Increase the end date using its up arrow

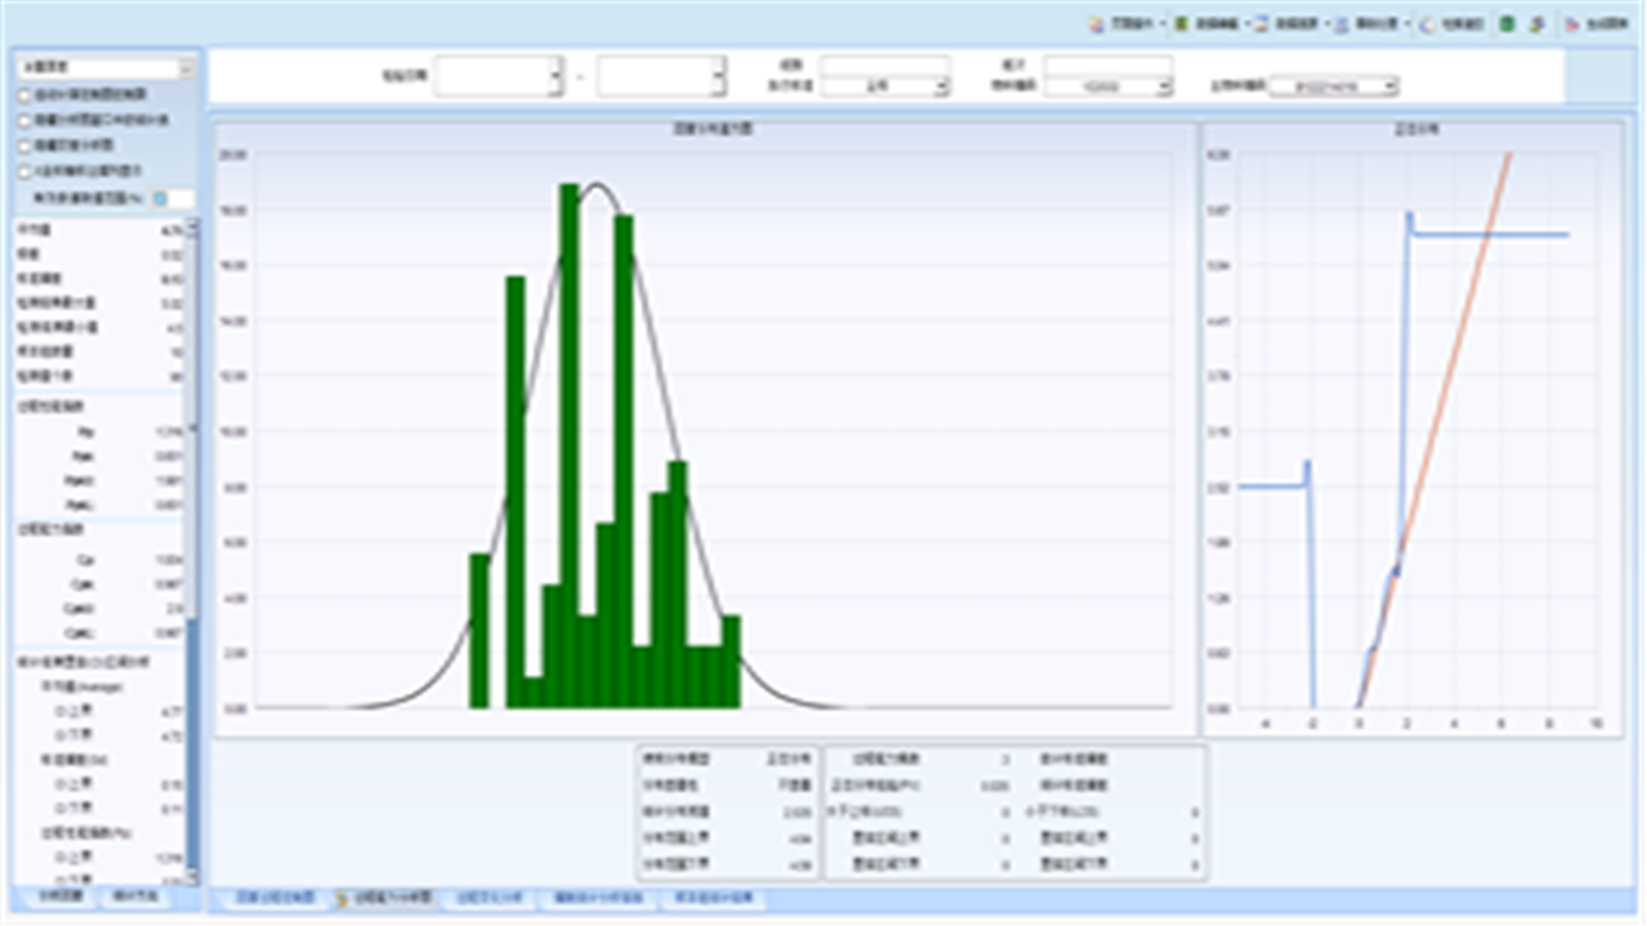coord(719,66)
